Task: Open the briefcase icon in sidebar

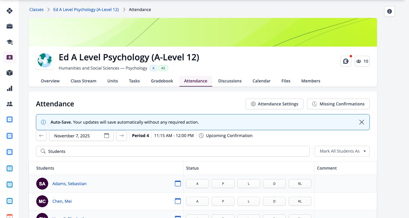Action: [x=10, y=26]
